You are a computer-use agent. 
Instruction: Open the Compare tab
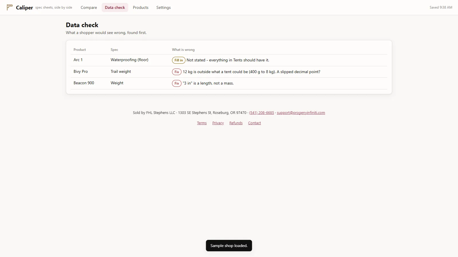point(89,7)
